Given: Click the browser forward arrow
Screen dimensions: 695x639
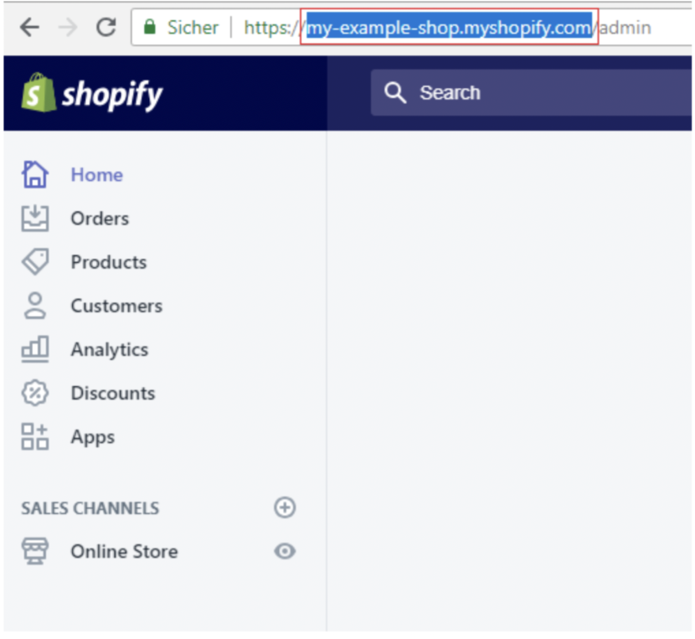Looking at the screenshot, I should [69, 28].
